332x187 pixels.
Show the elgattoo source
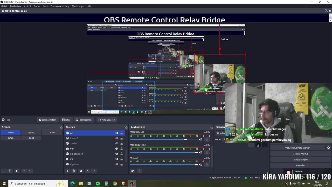(117, 164)
